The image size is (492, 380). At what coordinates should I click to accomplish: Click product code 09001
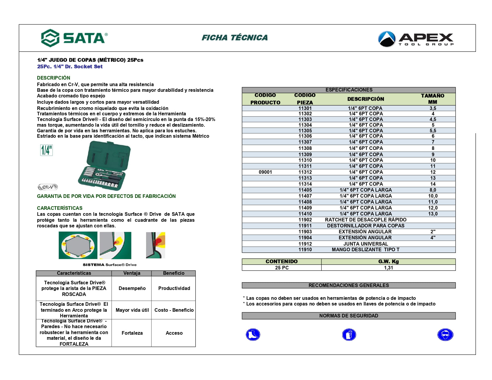point(265,172)
